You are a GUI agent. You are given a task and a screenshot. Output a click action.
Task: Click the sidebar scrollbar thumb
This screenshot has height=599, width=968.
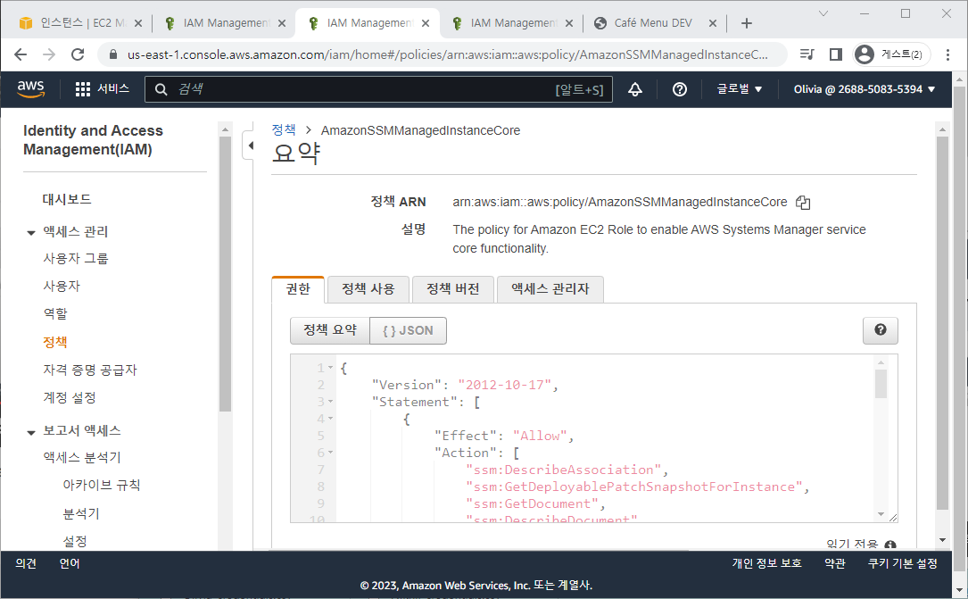click(226, 273)
